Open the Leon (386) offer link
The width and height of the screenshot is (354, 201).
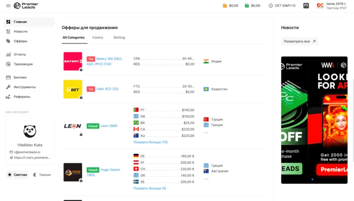tap(109, 126)
